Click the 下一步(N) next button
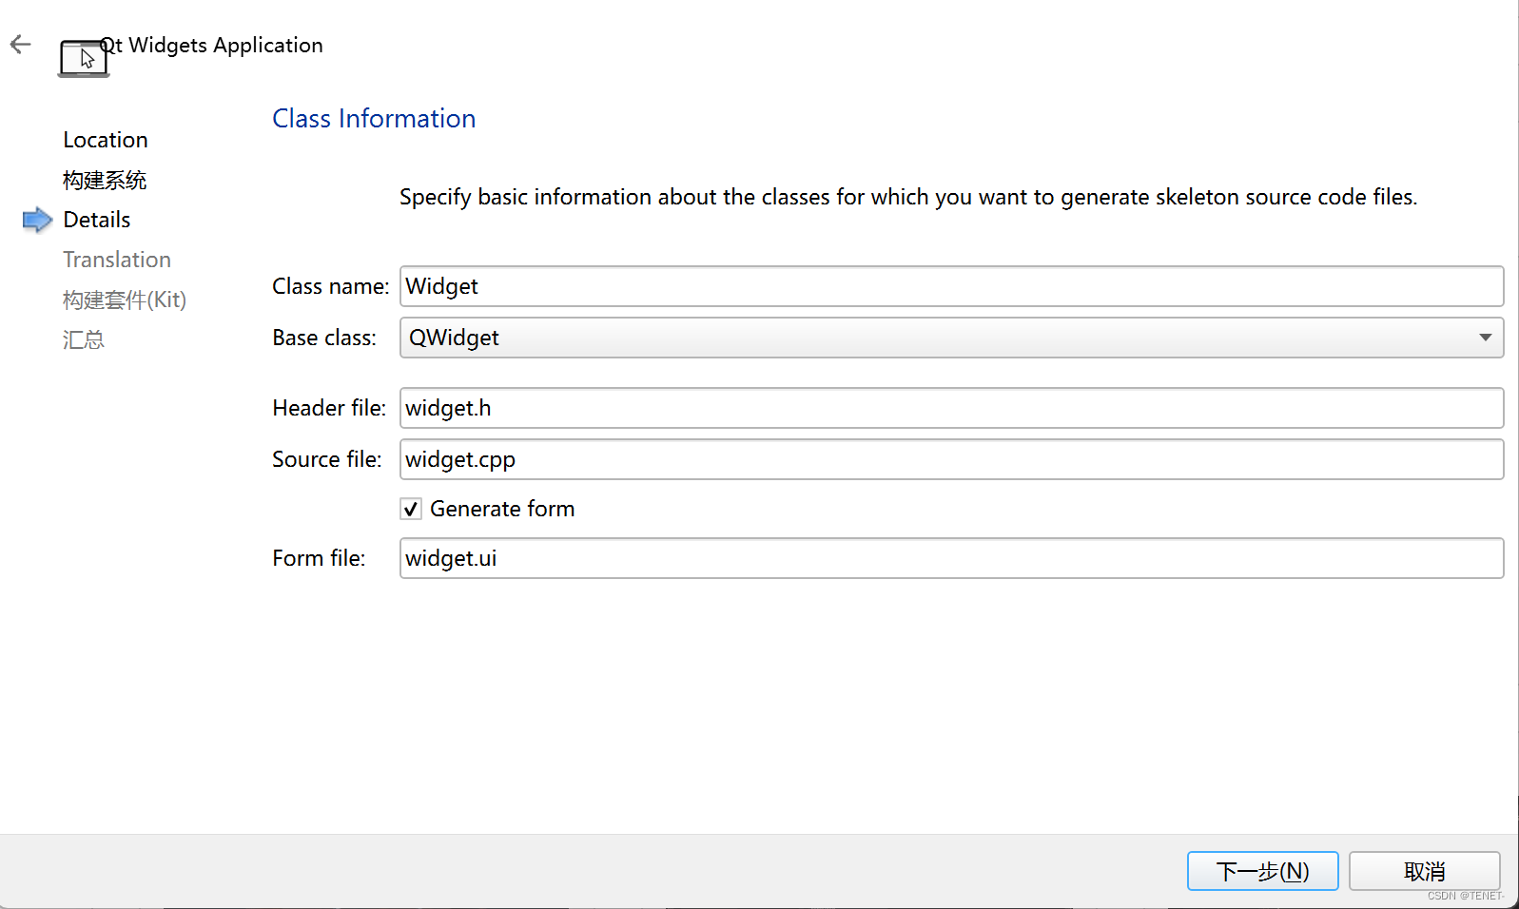Screen dimensions: 1519x909 coord(1262,871)
